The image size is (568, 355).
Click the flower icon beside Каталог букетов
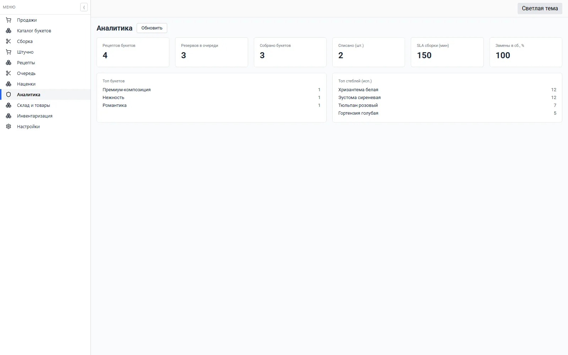click(9, 31)
